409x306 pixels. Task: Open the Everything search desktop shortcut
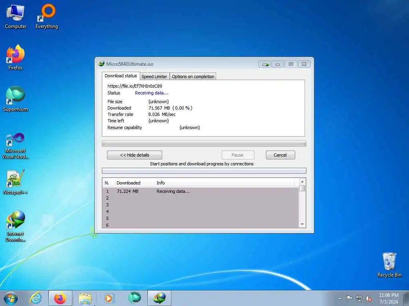click(x=47, y=16)
